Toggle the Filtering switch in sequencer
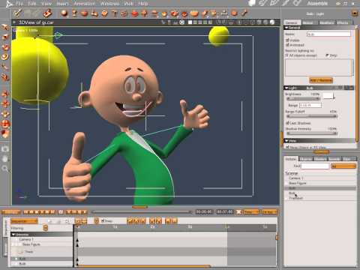The image size is (360, 270). click(46, 228)
